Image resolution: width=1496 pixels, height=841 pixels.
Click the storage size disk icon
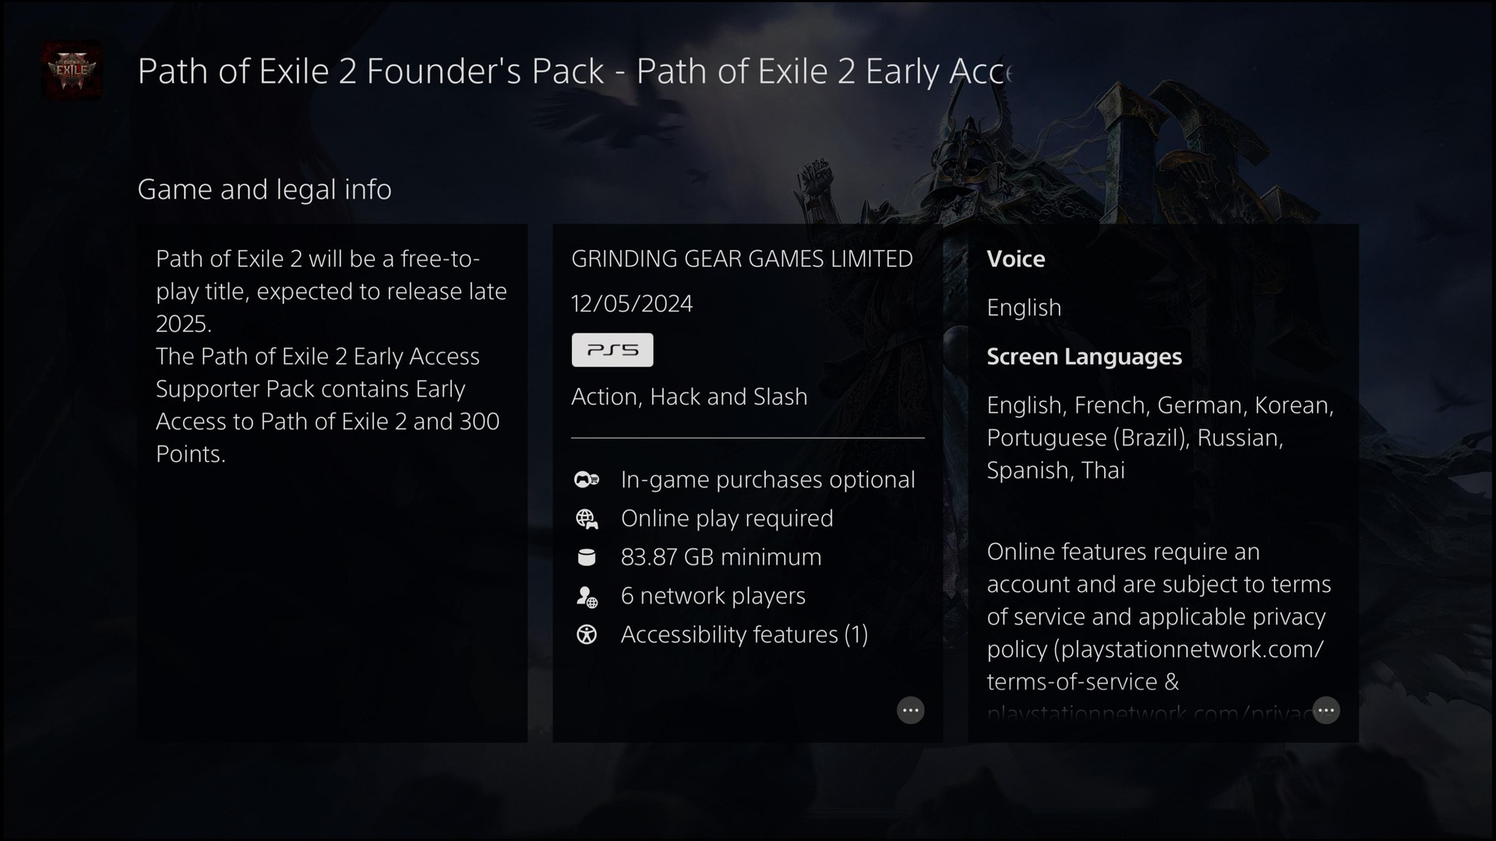pos(587,558)
